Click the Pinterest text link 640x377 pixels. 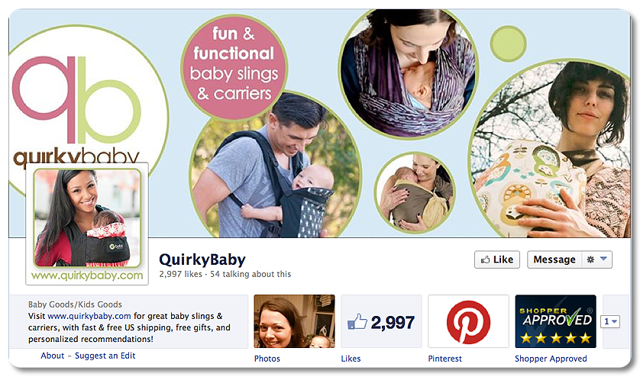click(x=445, y=359)
